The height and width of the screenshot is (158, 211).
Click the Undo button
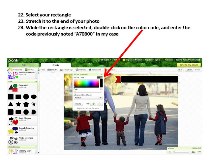point(189,70)
